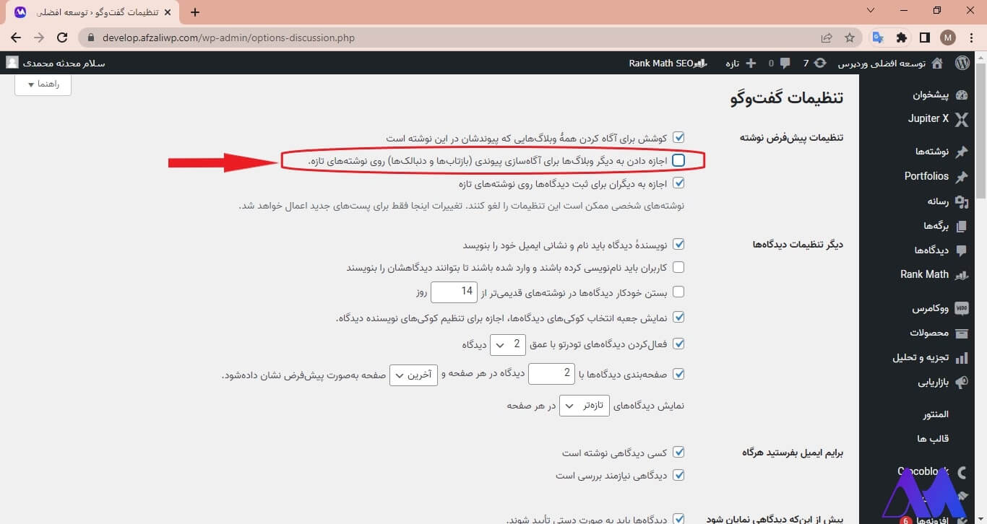Click the plus New content icon

(751, 64)
